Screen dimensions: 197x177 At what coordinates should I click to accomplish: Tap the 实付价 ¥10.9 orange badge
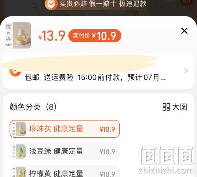pyautogui.click(x=95, y=36)
